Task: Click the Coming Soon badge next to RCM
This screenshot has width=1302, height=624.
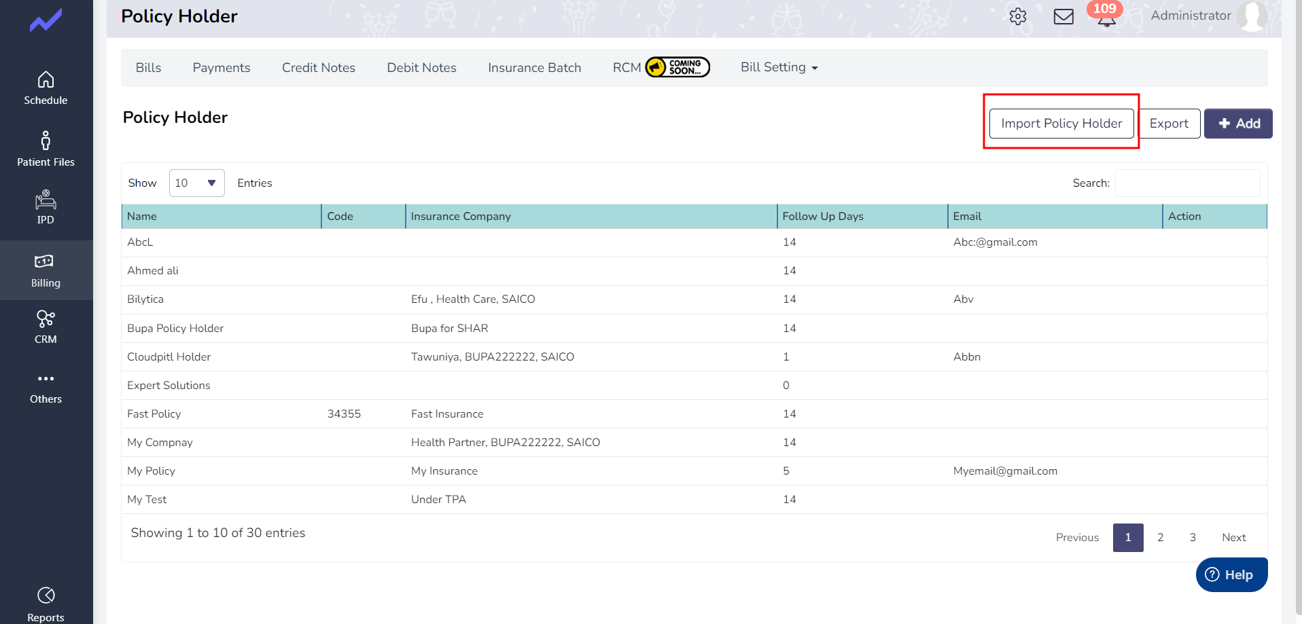Action: pos(678,67)
